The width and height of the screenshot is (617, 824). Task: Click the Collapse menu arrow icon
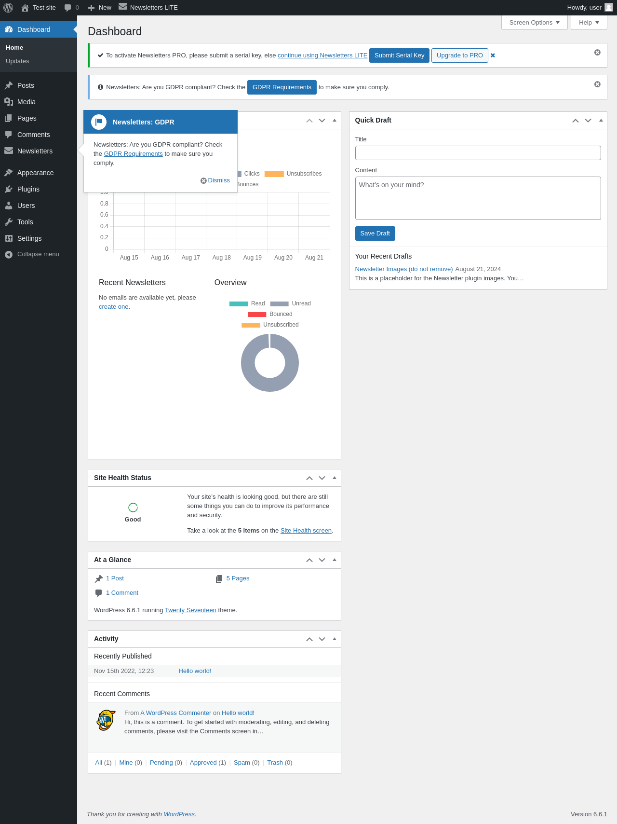[9, 255]
